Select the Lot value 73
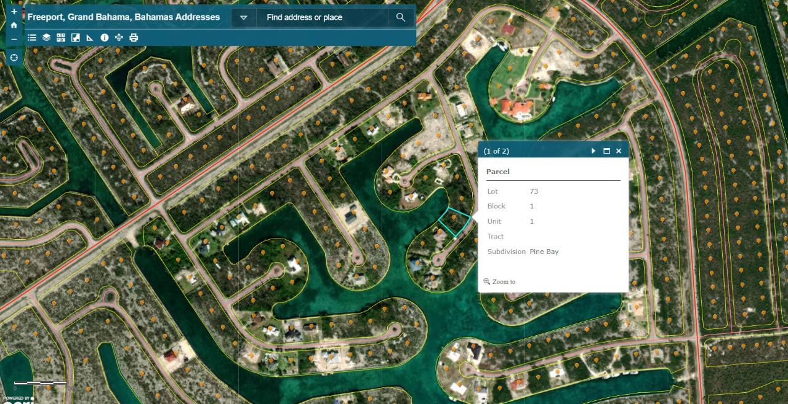 pyautogui.click(x=534, y=191)
